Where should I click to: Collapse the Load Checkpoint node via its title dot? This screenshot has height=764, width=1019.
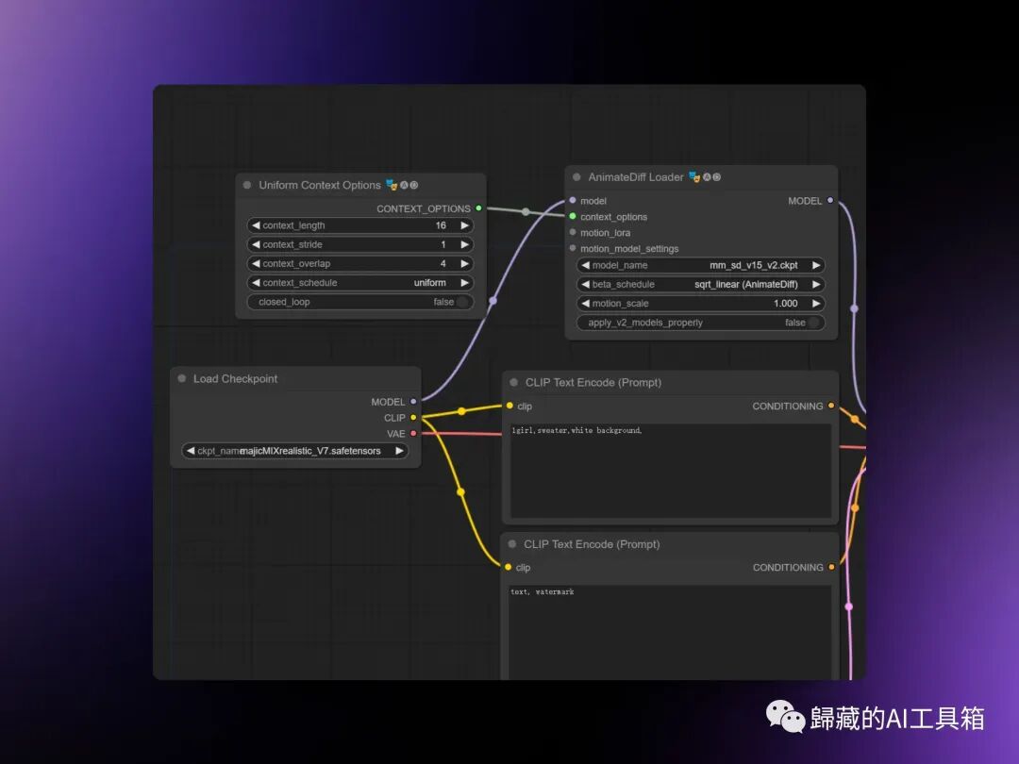182,378
